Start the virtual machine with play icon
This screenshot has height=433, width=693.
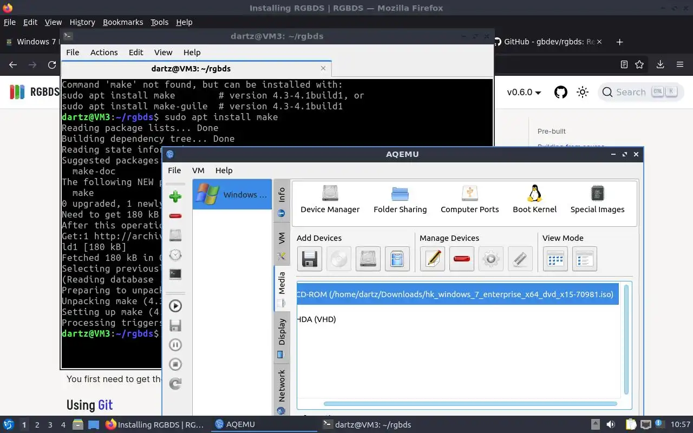pos(175,306)
